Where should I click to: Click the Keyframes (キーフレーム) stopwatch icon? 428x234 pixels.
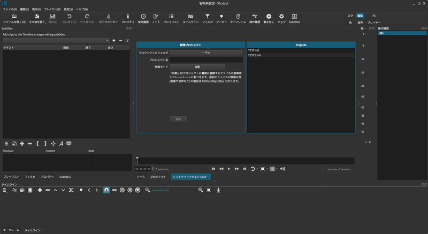[x=238, y=17]
